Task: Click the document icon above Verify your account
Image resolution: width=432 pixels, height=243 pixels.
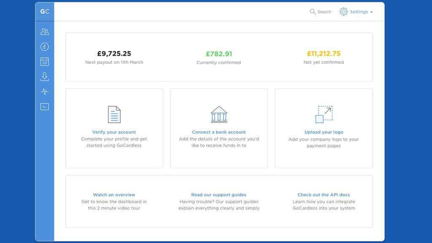Action: pos(114,113)
